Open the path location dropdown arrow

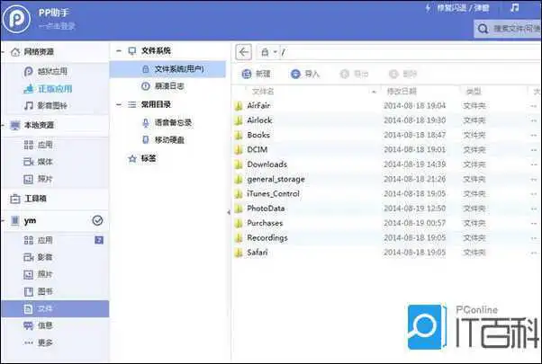[x=276, y=52]
